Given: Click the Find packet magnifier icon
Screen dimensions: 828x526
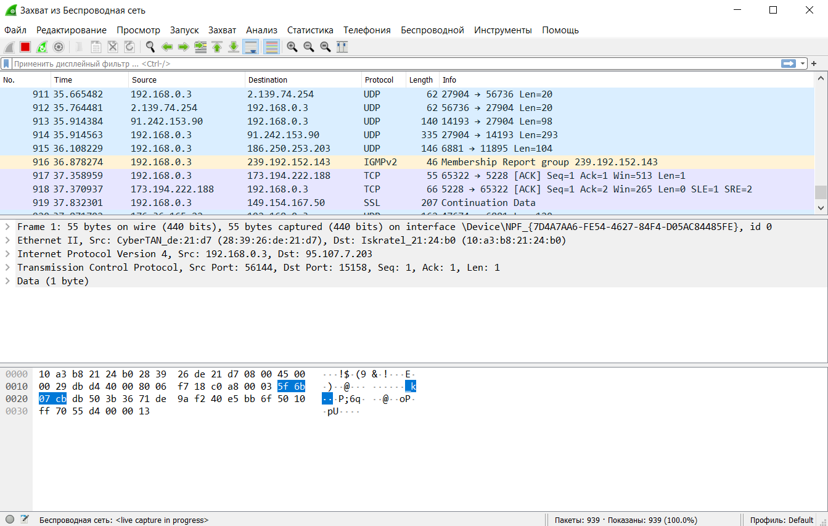Looking at the screenshot, I should (x=150, y=47).
